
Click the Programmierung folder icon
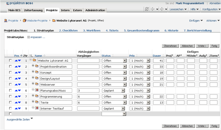click(x=37, y=96)
